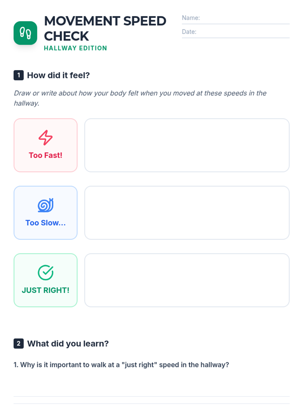Select the "Too Fast!" label text
Image resolution: width=303 pixels, height=405 pixels.
tap(45, 155)
